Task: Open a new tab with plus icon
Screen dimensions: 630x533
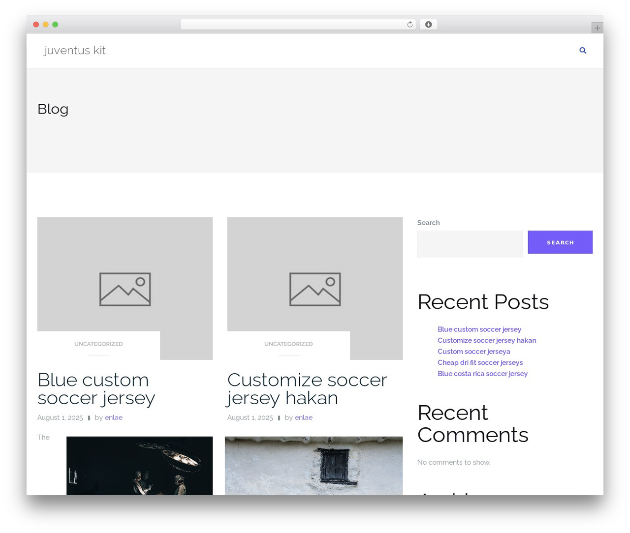Action: (x=597, y=28)
